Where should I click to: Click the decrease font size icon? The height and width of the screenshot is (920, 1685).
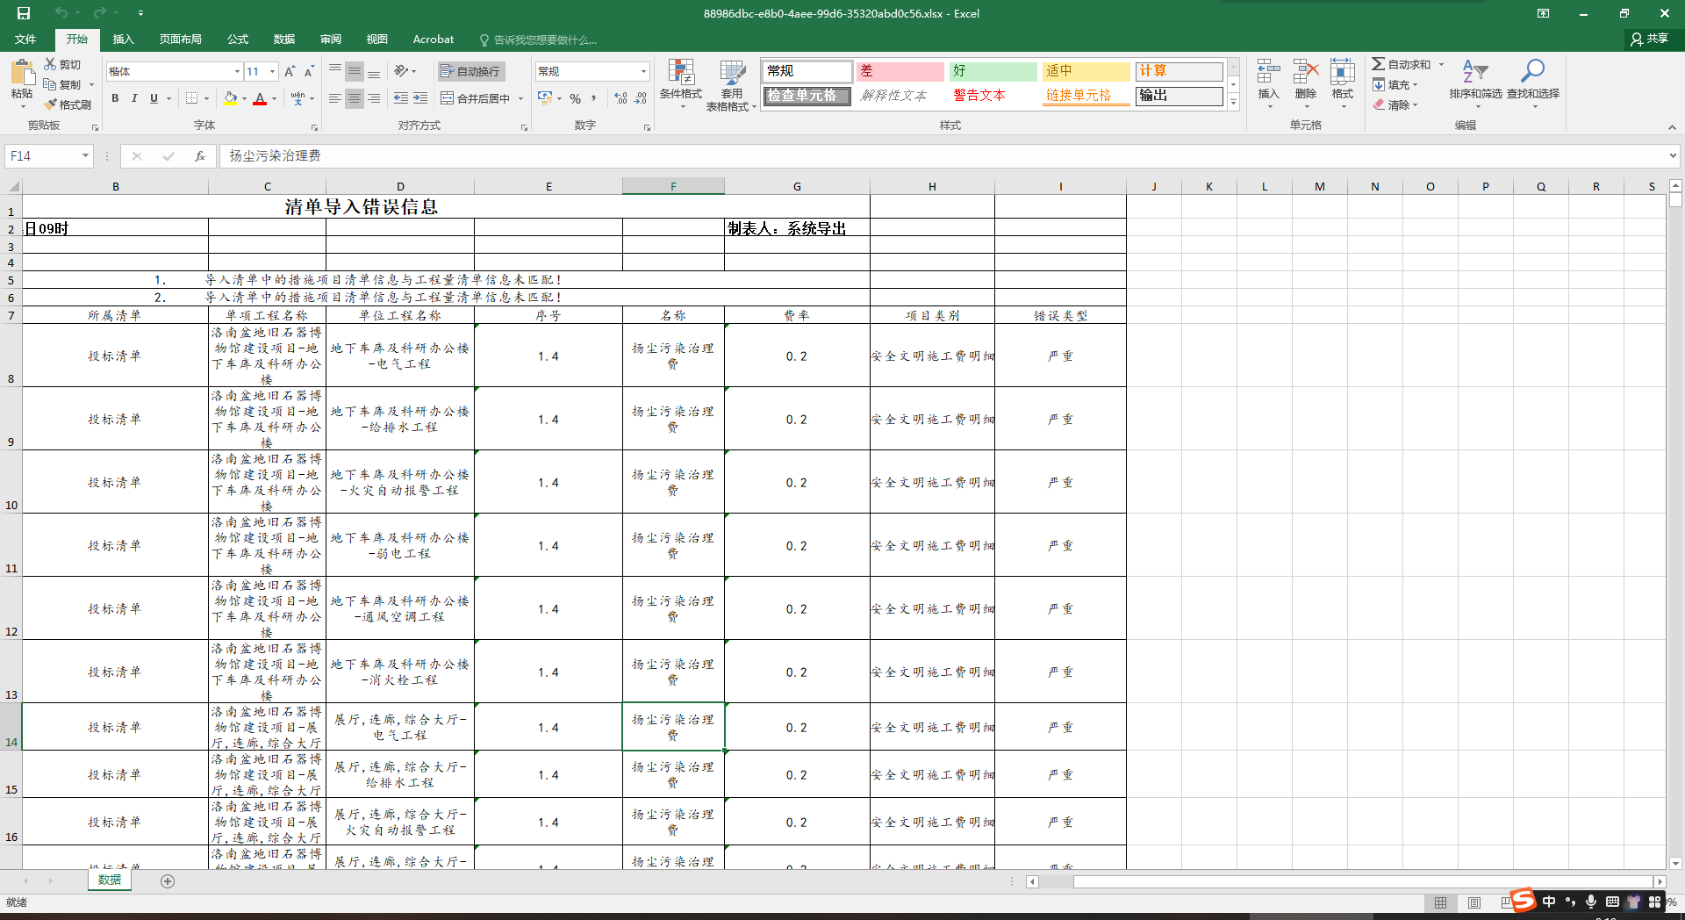pyautogui.click(x=309, y=71)
